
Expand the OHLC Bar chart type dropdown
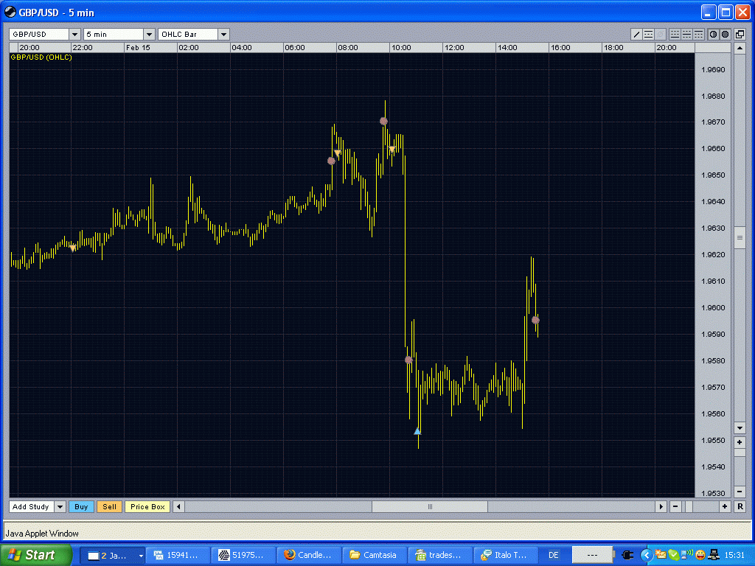point(223,34)
